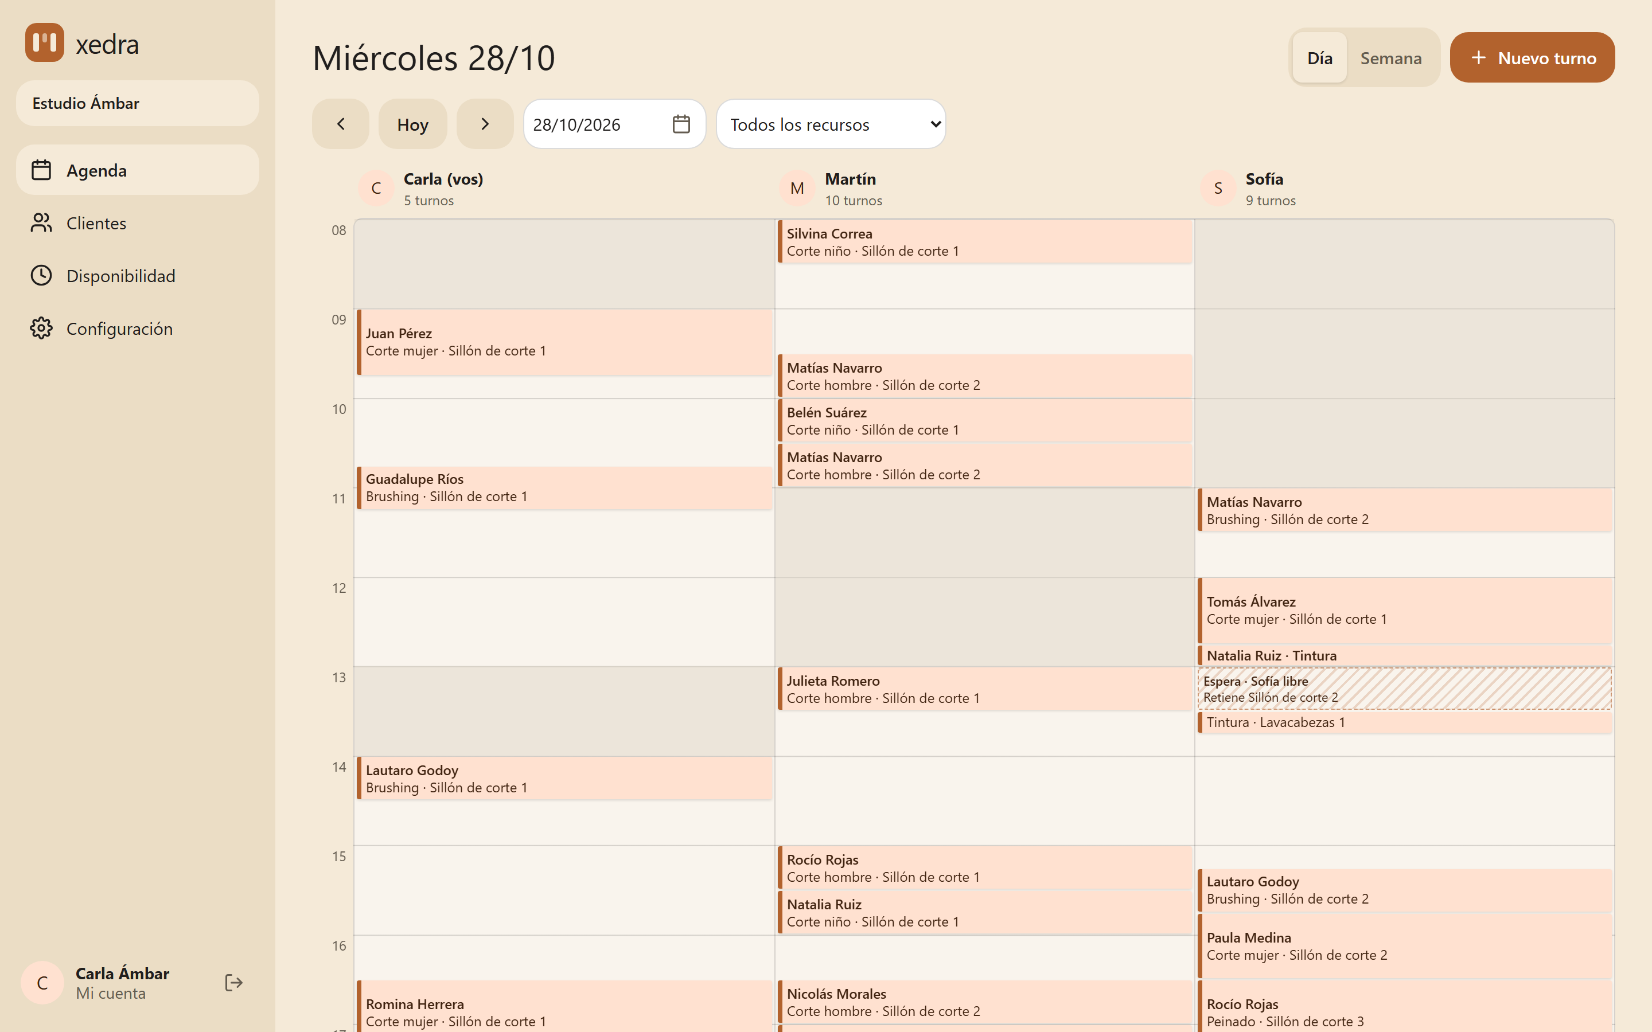
Task: Click Martín's avatar in column header
Action: coord(797,189)
